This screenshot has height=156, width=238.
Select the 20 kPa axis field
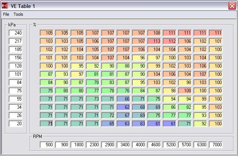pos(16,124)
